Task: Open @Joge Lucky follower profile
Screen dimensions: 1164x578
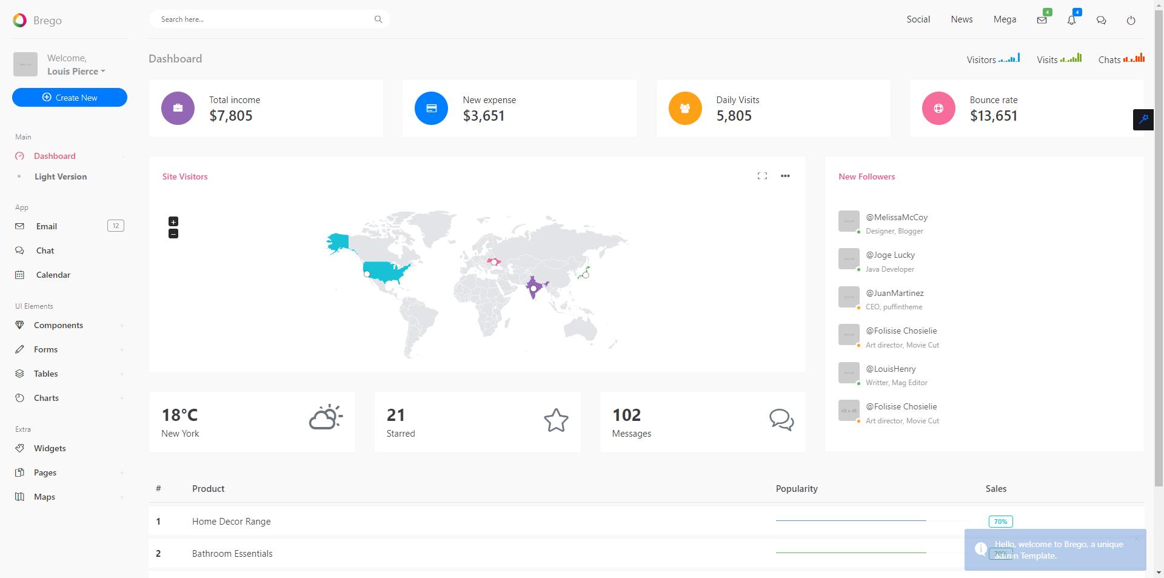Action: [x=890, y=255]
